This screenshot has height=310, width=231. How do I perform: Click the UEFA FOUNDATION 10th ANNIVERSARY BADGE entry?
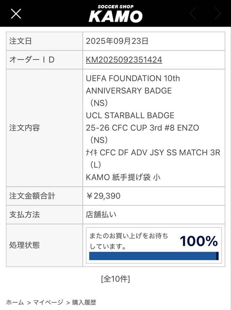[x=133, y=84]
